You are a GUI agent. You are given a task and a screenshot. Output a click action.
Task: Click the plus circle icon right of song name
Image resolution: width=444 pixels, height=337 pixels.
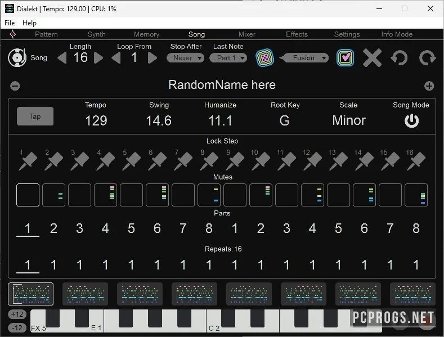tap(429, 86)
